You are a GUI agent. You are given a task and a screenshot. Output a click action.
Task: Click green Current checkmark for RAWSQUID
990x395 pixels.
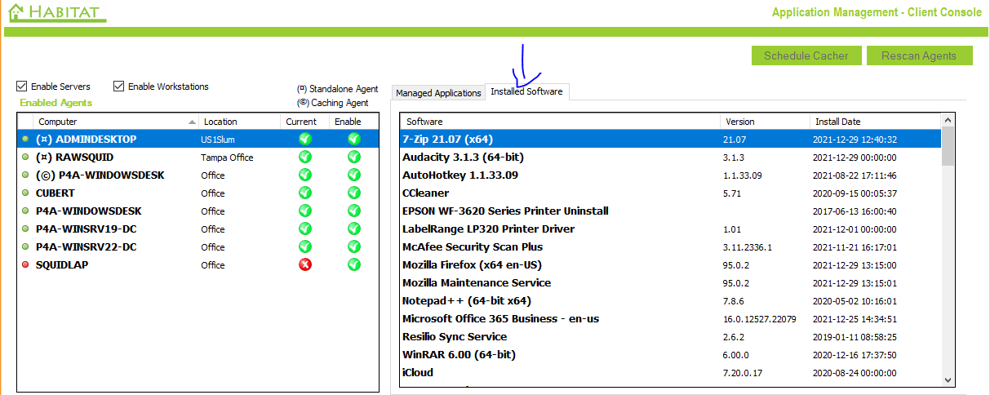click(x=305, y=157)
